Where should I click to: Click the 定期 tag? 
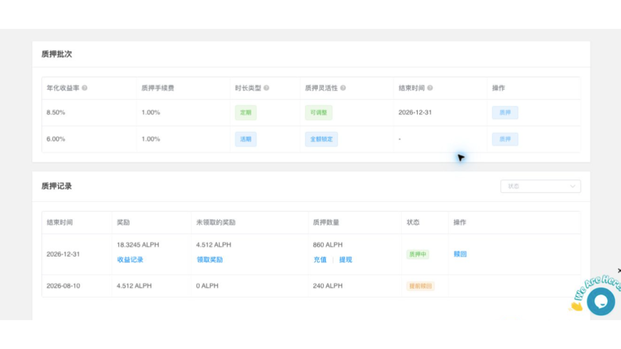245,112
